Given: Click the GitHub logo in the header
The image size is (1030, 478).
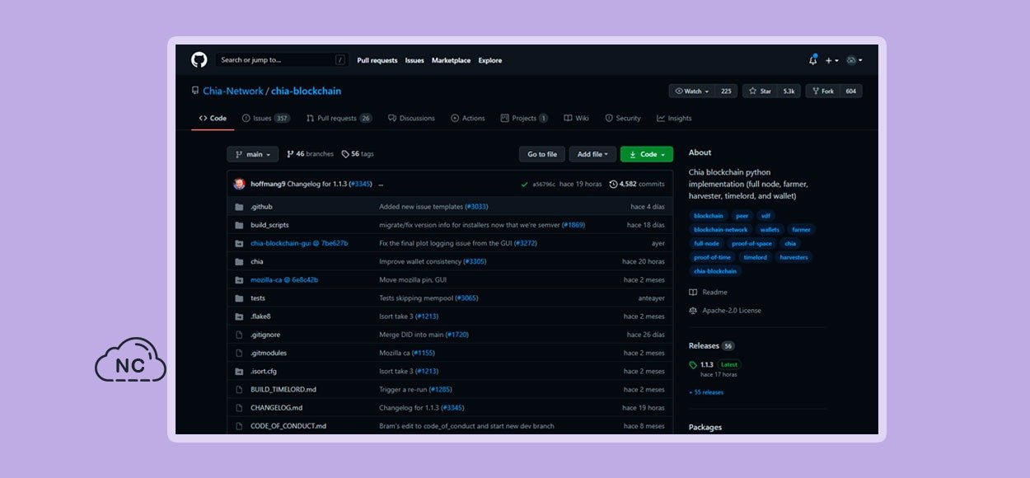Looking at the screenshot, I should 199,60.
